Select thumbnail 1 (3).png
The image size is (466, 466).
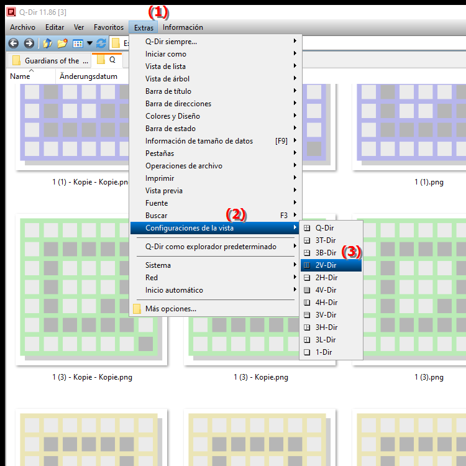click(x=414, y=290)
